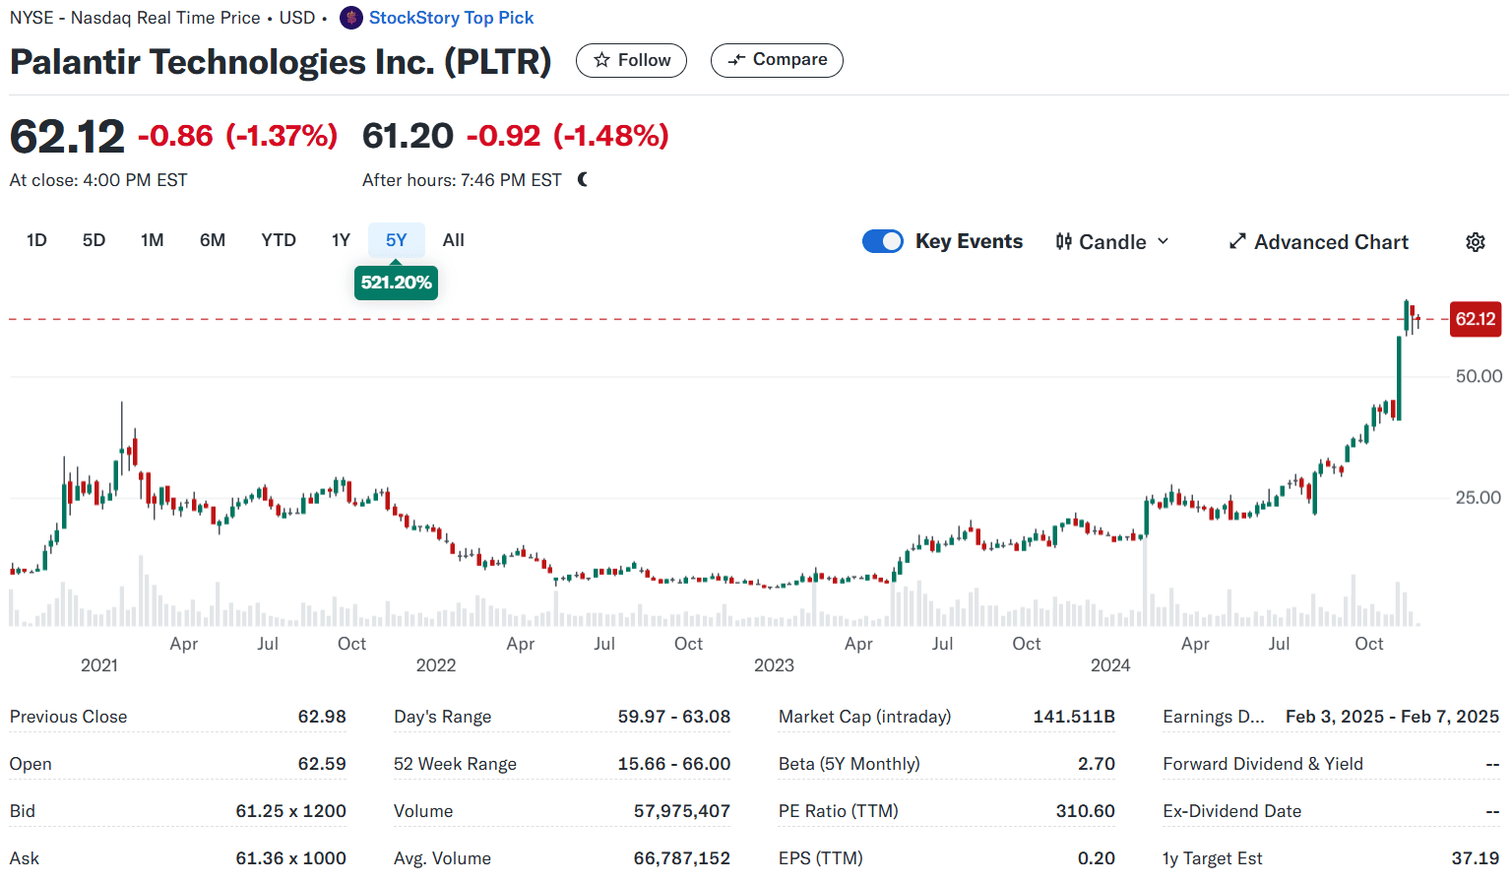The height and width of the screenshot is (883, 1511).
Task: Open the Advanced Chart link
Action: point(1331,242)
